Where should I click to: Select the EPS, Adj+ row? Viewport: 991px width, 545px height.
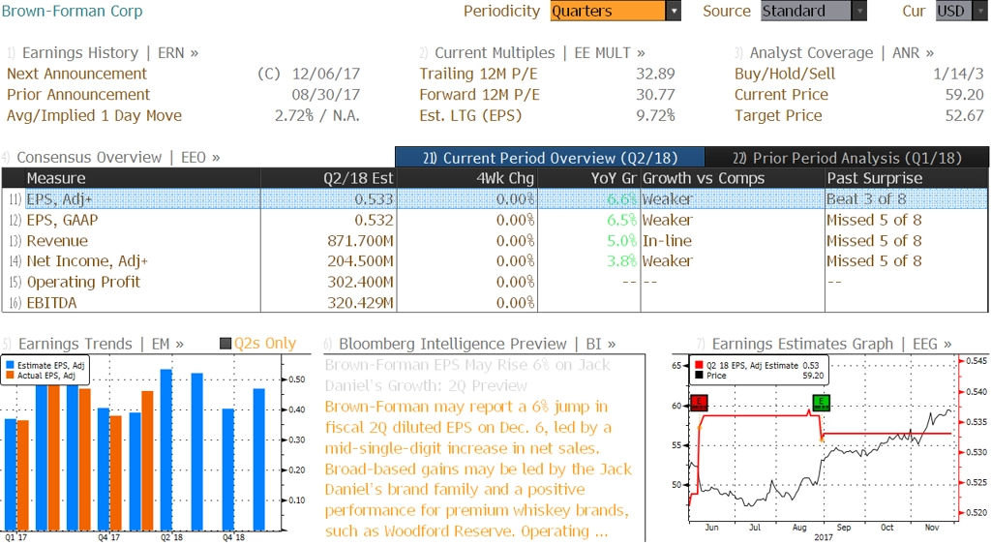point(495,199)
